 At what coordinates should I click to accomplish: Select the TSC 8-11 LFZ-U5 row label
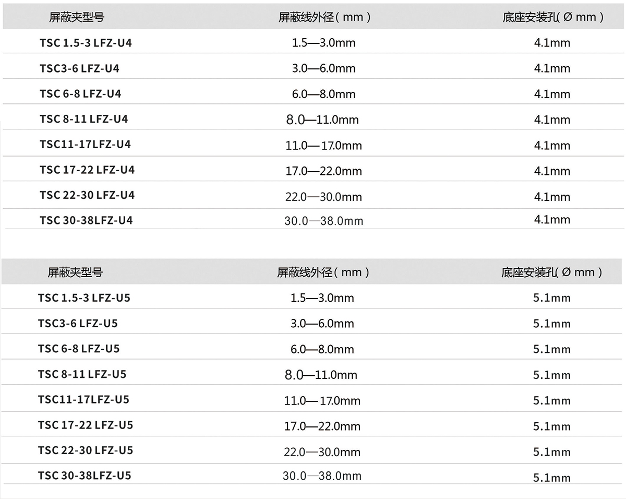82,374
